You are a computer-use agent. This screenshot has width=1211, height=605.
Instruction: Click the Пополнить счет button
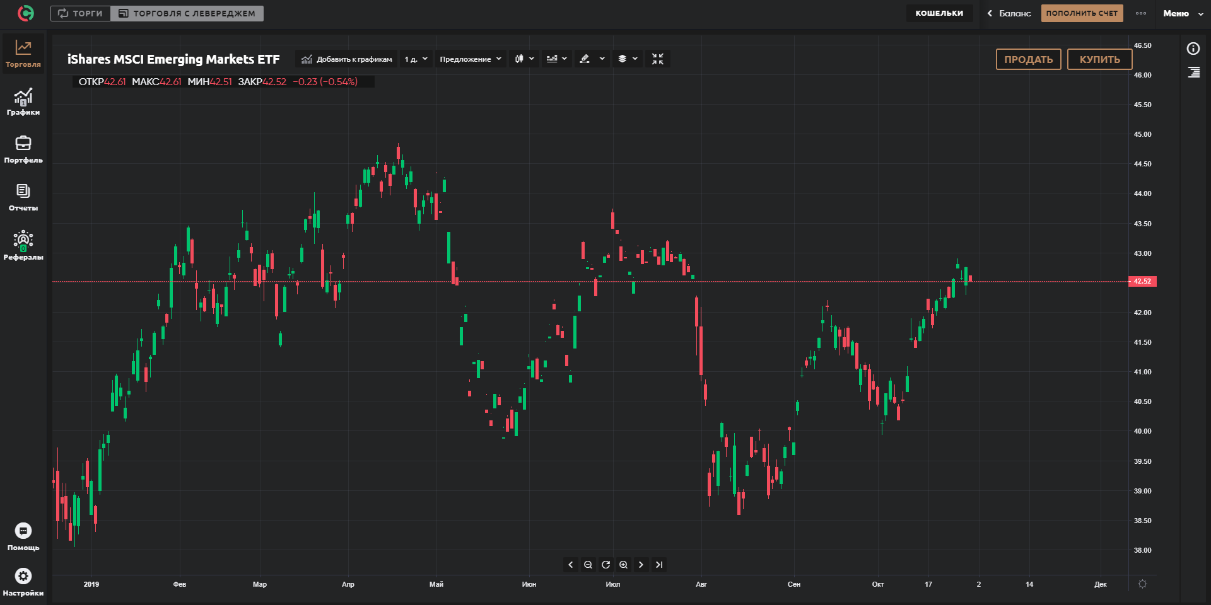tap(1082, 13)
